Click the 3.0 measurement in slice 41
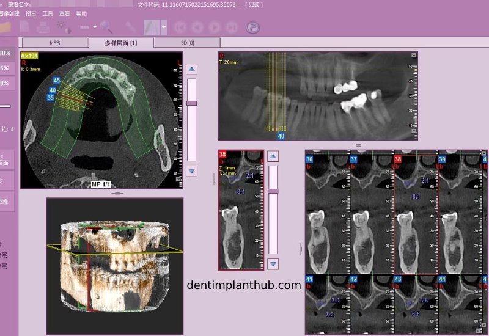This screenshot has width=489, height=336. 335,301
